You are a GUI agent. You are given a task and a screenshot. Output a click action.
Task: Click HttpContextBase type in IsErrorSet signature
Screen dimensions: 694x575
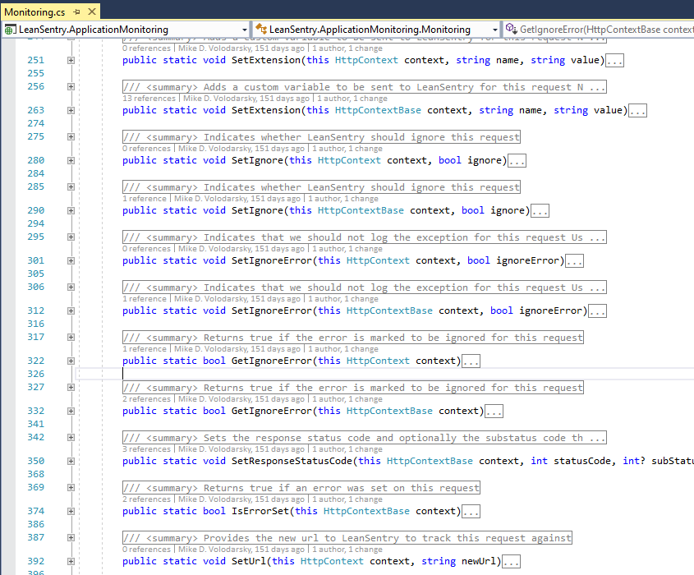click(x=366, y=511)
